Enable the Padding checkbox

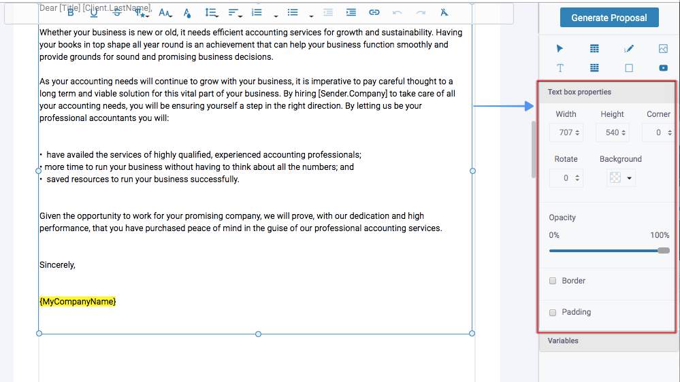pos(553,312)
